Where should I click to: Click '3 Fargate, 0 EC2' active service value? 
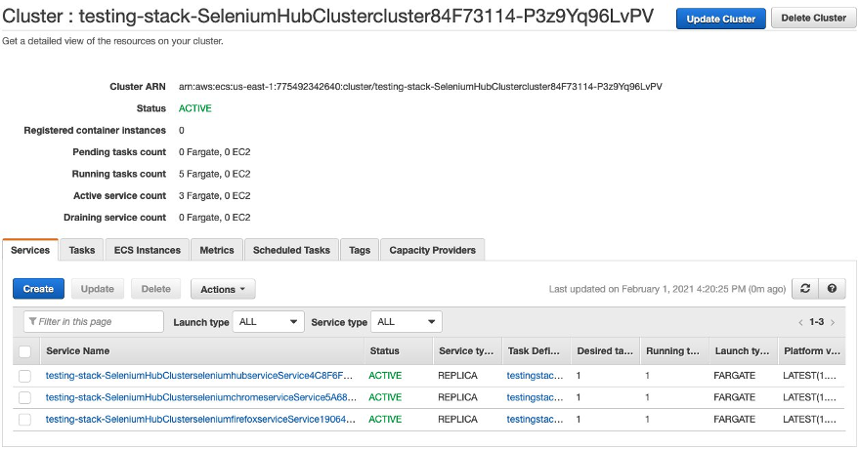[214, 196]
